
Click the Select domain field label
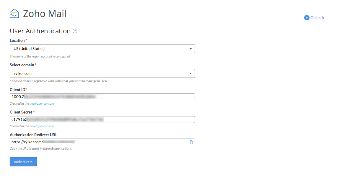pyautogui.click(x=22, y=65)
